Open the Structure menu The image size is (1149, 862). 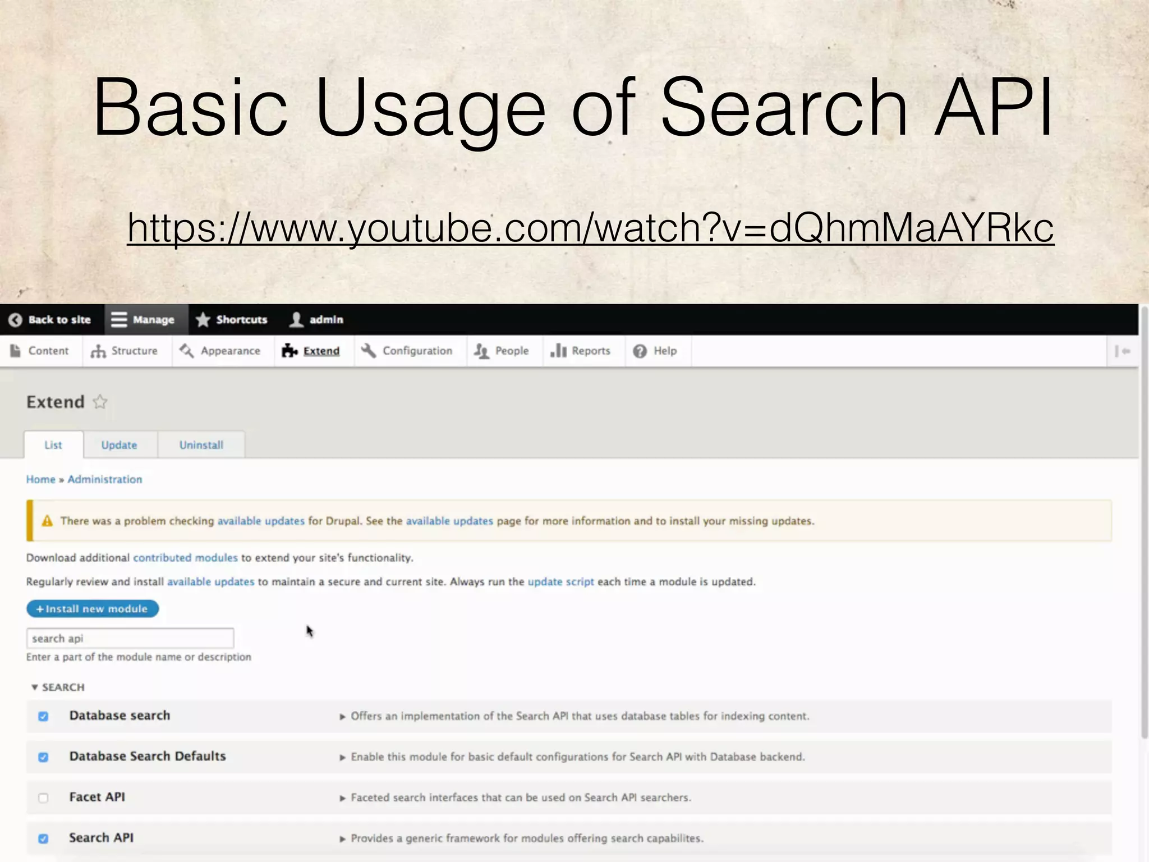(126, 351)
